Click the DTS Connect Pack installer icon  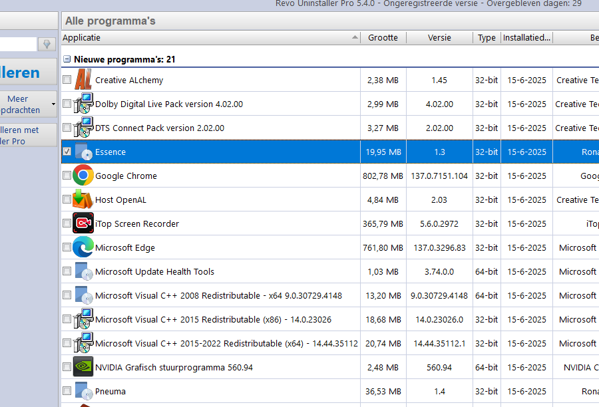coord(83,128)
